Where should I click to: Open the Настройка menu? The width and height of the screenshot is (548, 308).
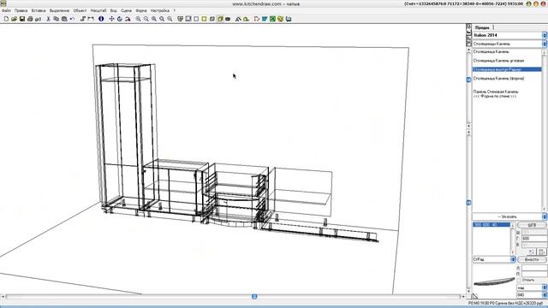tap(160, 10)
